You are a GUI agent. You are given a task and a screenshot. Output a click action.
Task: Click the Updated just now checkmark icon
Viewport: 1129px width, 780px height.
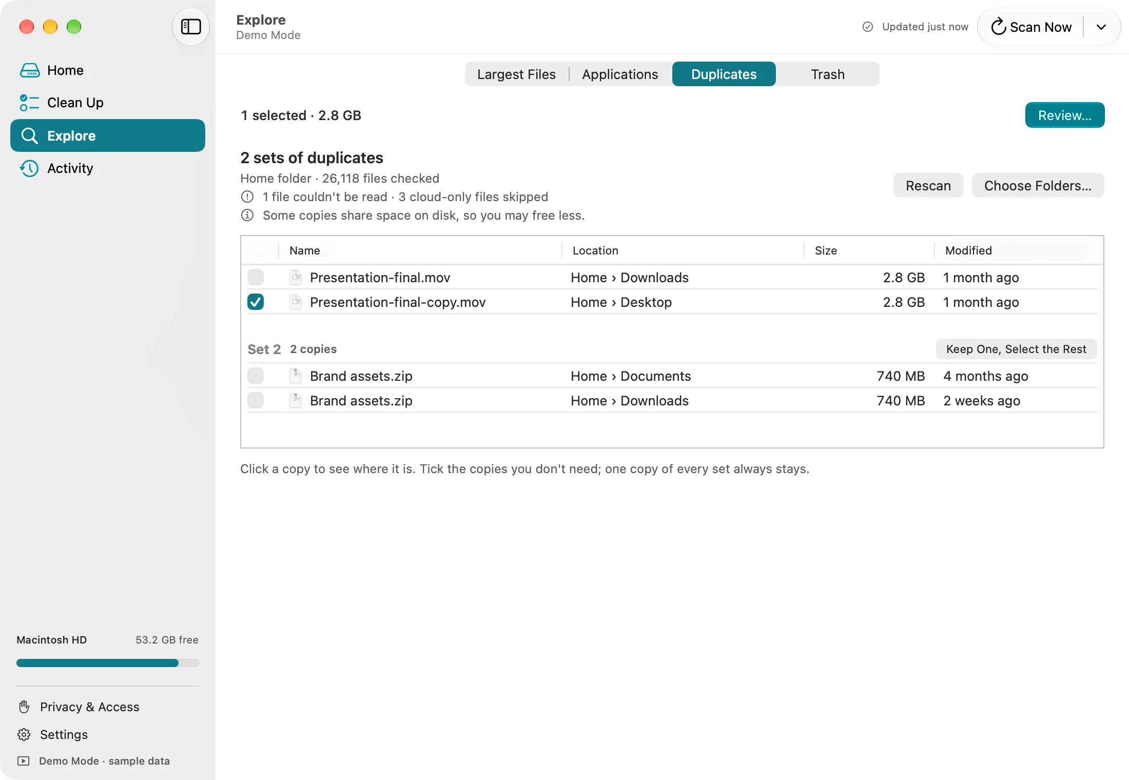click(868, 27)
